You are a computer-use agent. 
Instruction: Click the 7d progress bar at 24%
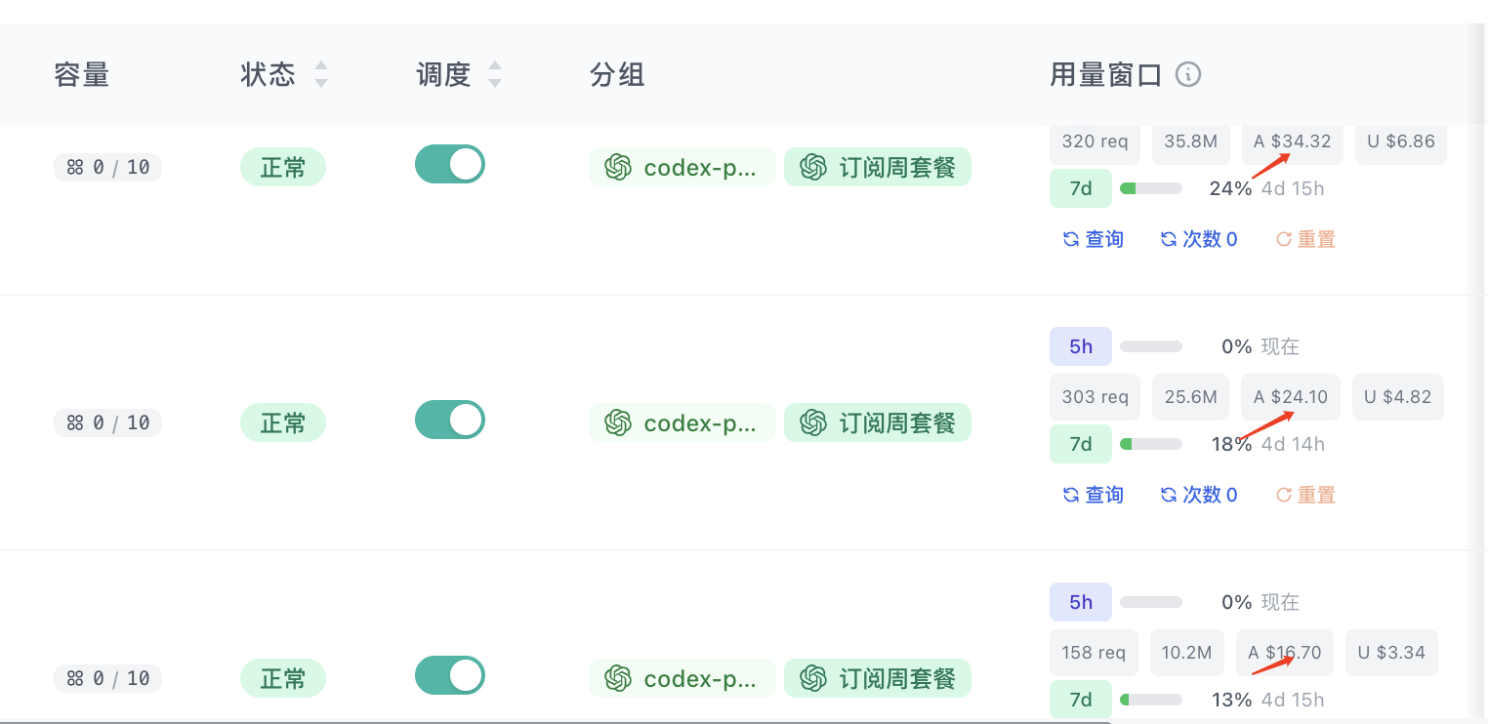[1151, 188]
